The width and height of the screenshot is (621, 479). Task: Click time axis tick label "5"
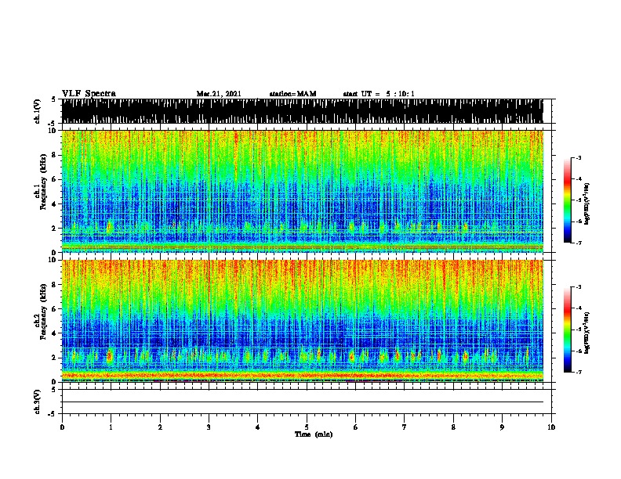307,427
